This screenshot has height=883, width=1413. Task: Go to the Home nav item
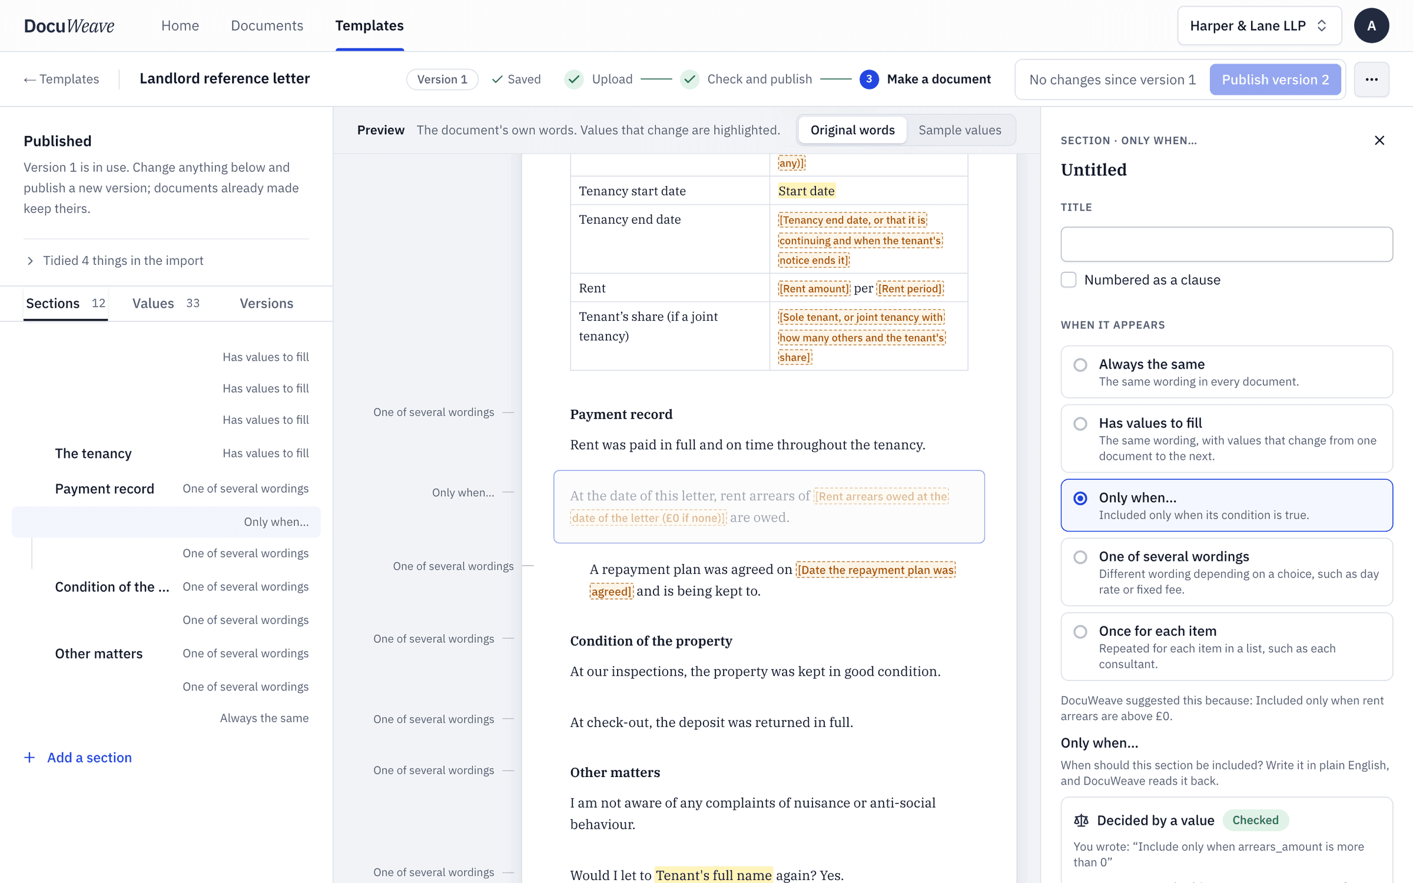click(x=180, y=26)
